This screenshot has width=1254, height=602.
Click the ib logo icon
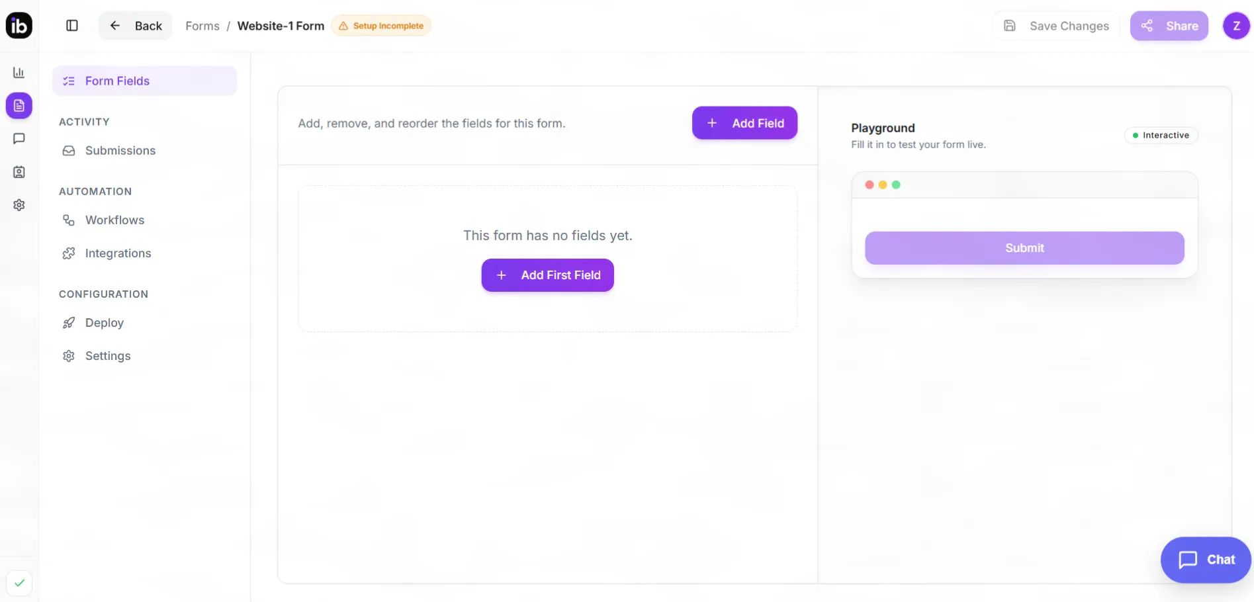click(19, 26)
